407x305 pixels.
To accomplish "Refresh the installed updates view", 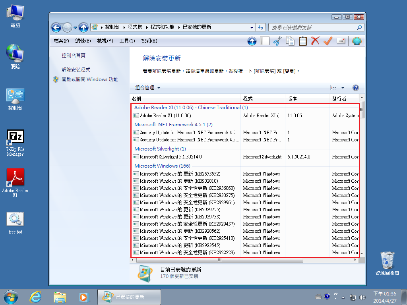I will coord(261,27).
